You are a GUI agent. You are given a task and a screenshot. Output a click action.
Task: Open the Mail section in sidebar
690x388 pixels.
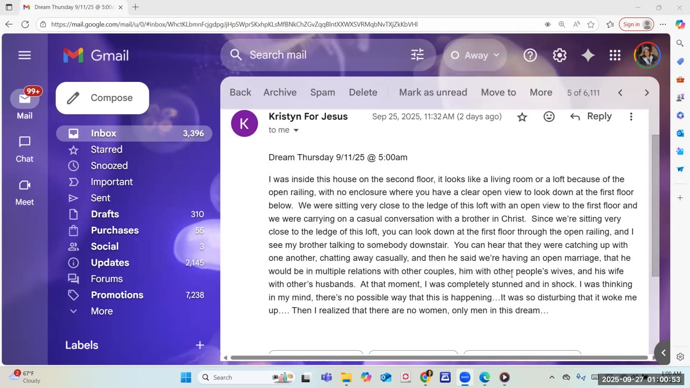coord(24,104)
